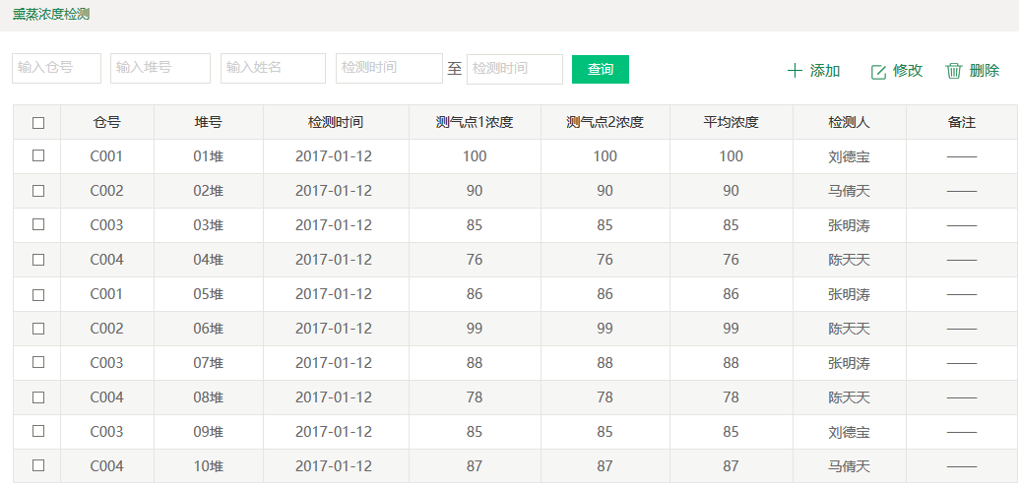Check the row checkbox for 01堆

38,155
